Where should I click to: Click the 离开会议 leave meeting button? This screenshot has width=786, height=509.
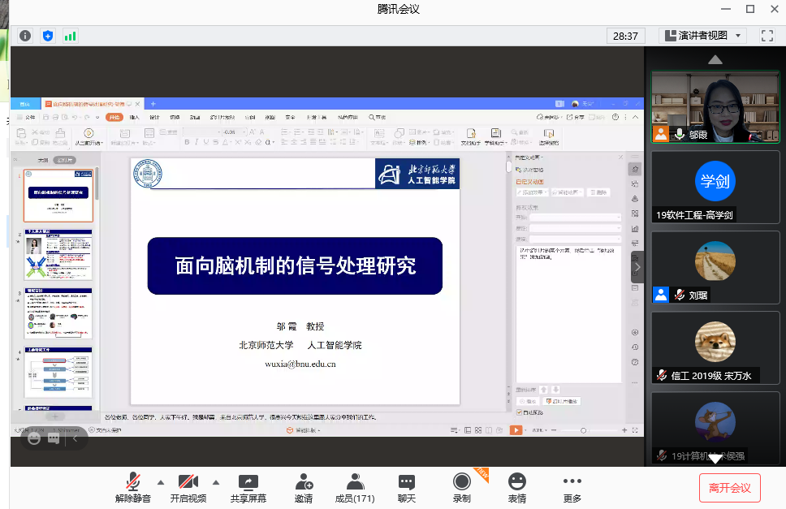pyautogui.click(x=729, y=488)
